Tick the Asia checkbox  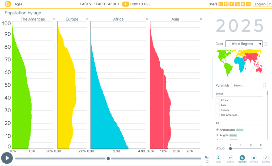[x=218, y=105]
